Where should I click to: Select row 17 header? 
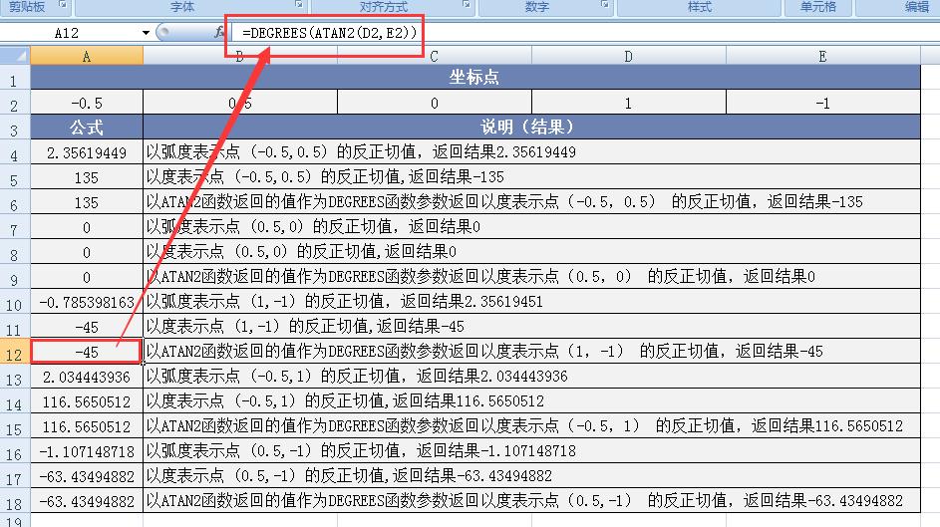pyautogui.click(x=15, y=477)
